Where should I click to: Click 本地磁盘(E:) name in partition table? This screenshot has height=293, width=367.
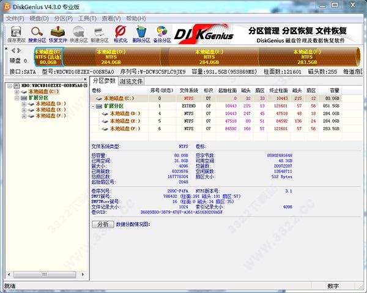tap(125, 121)
